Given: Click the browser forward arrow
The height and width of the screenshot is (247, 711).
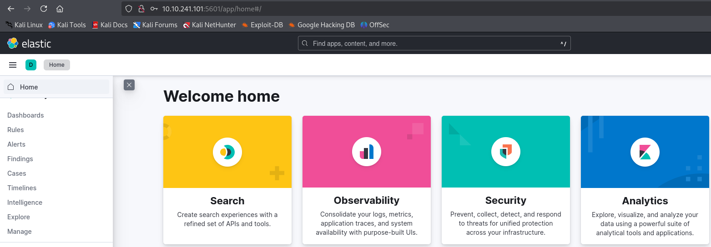Looking at the screenshot, I should (27, 9).
